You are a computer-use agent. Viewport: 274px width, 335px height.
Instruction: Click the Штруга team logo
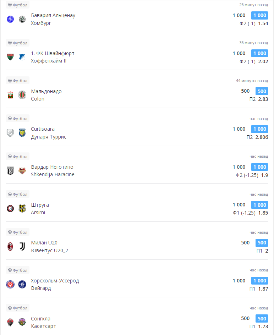pyautogui.click(x=10, y=209)
